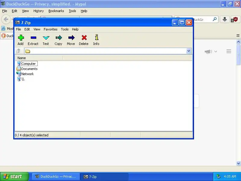The width and height of the screenshot is (241, 181).
Task: Open the Favorites menu in 7-Zip
Action: 51,29
